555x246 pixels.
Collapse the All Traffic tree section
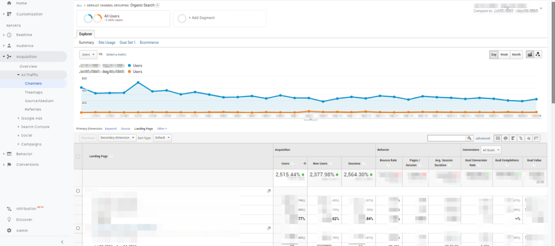(x=19, y=75)
